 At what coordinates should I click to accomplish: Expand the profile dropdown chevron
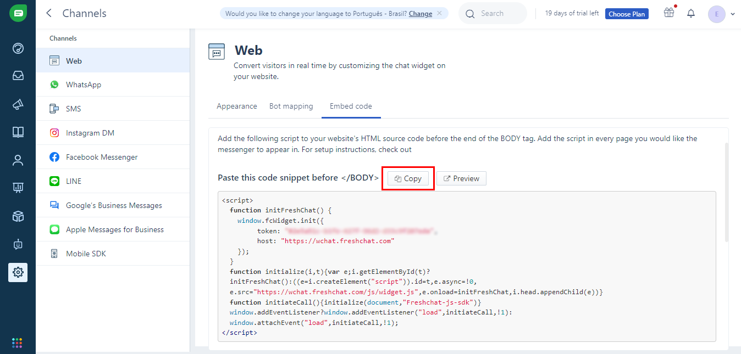pos(733,14)
